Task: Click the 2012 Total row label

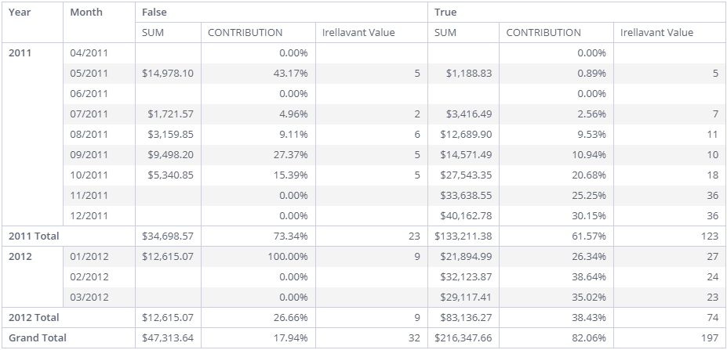Action: pos(34,317)
